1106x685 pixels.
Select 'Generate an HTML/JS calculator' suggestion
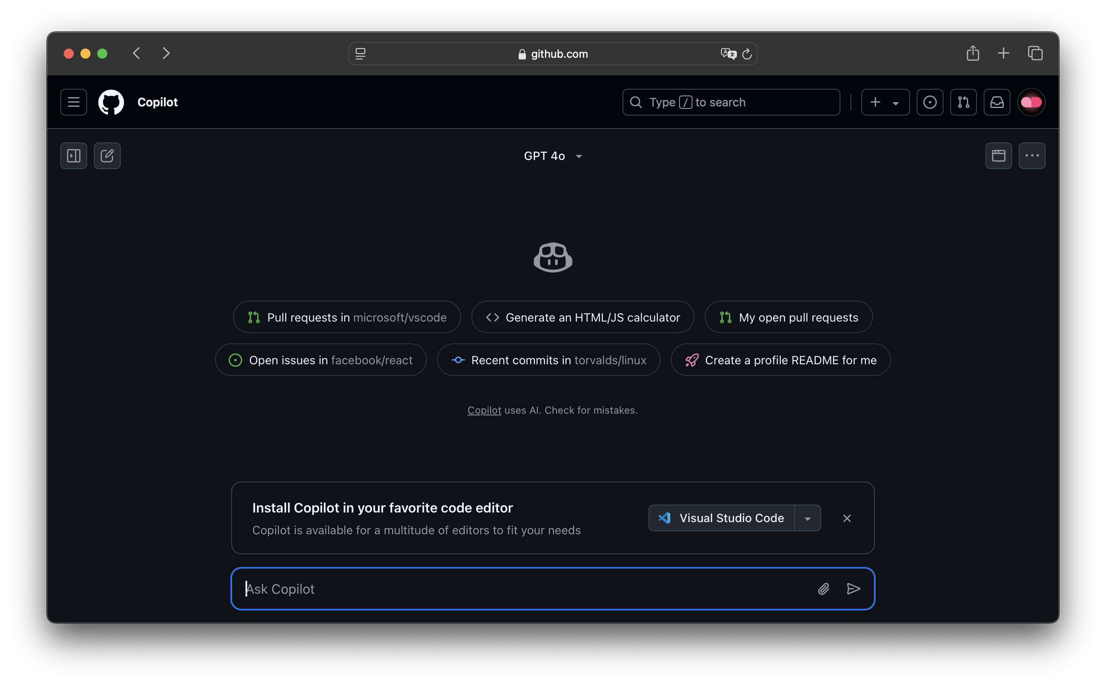coord(582,317)
